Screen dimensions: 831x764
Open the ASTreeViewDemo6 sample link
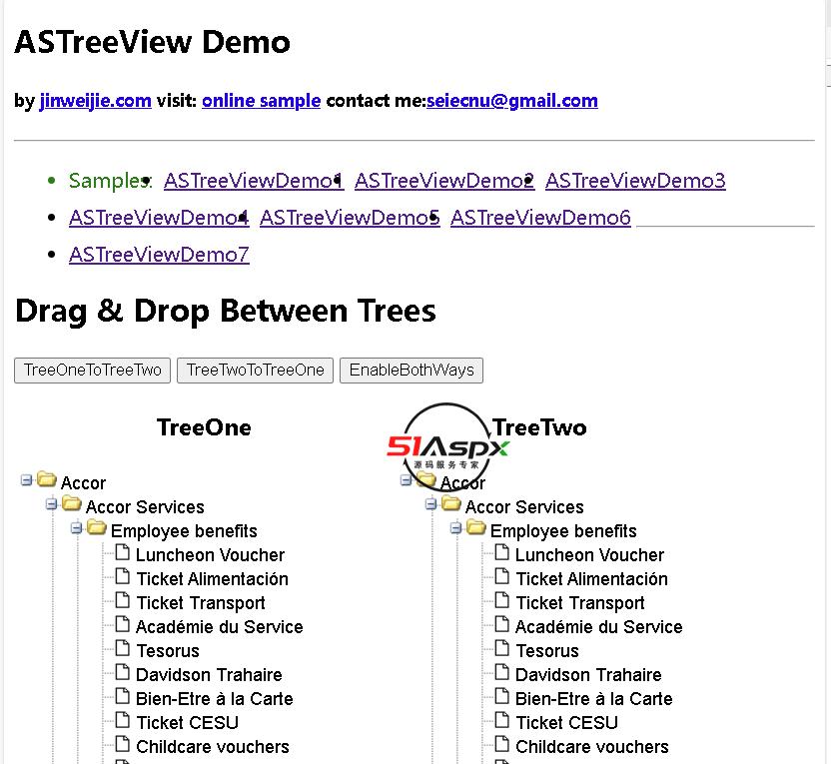pyautogui.click(x=540, y=218)
